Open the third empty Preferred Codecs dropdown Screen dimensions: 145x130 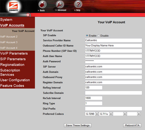click(x=120, y=114)
